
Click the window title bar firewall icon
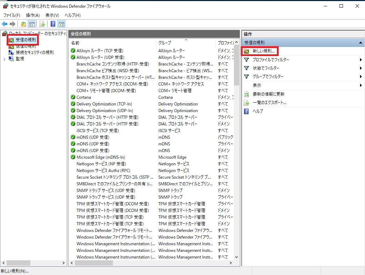click(x=6, y=6)
